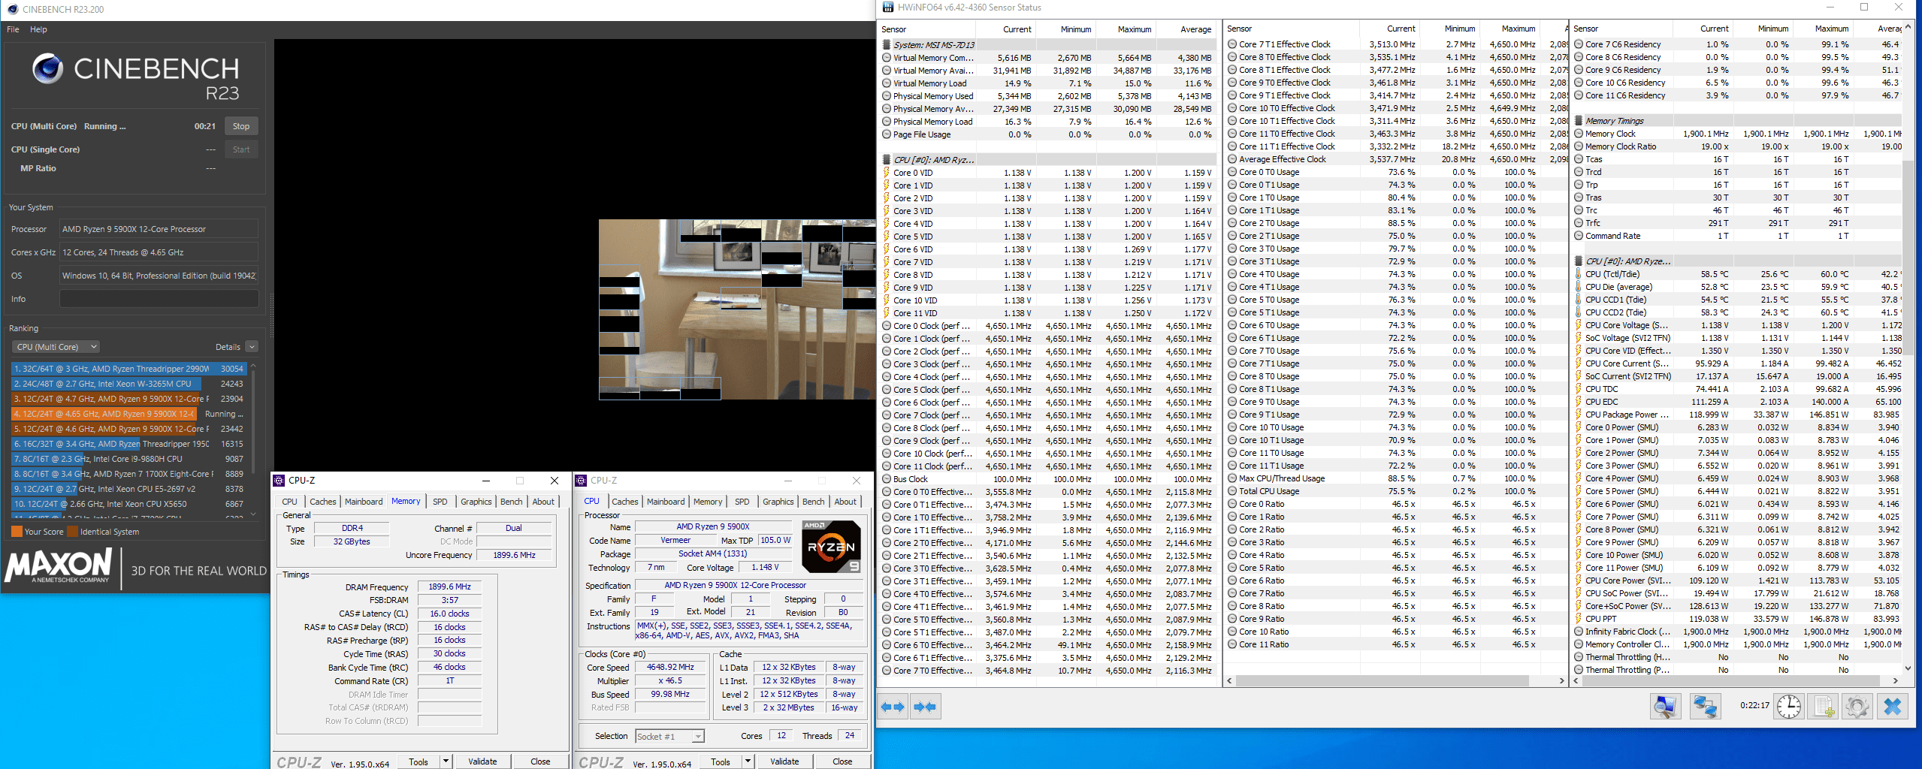The width and height of the screenshot is (1922, 769).
Task: Click the Ryzen 9 logo in CPU-Z
Action: point(831,546)
